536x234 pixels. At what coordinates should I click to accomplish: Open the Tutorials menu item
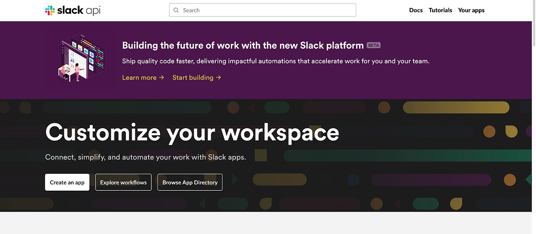pos(440,10)
